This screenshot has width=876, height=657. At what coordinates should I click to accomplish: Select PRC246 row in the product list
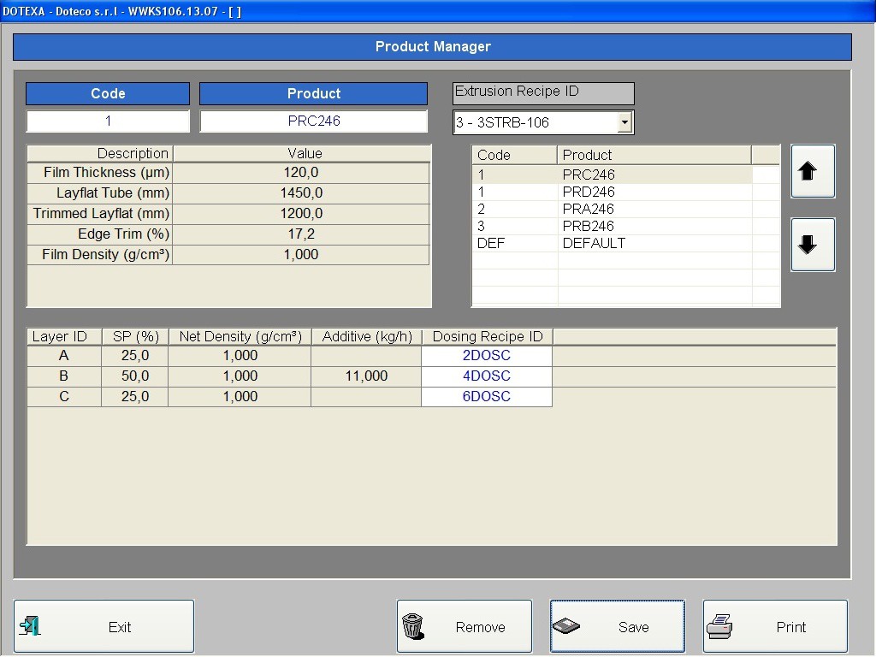(x=613, y=175)
